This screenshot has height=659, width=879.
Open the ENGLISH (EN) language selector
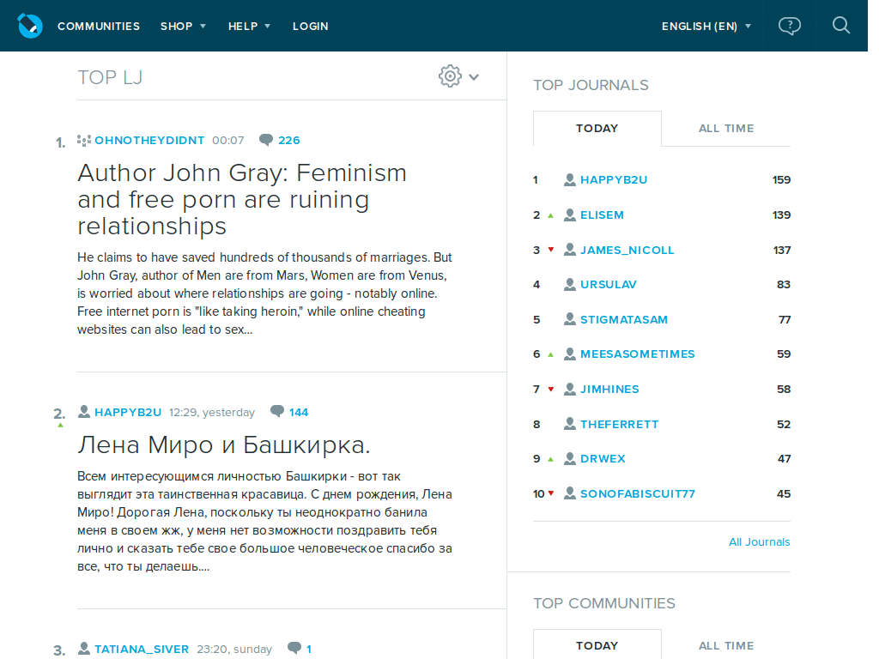click(706, 27)
